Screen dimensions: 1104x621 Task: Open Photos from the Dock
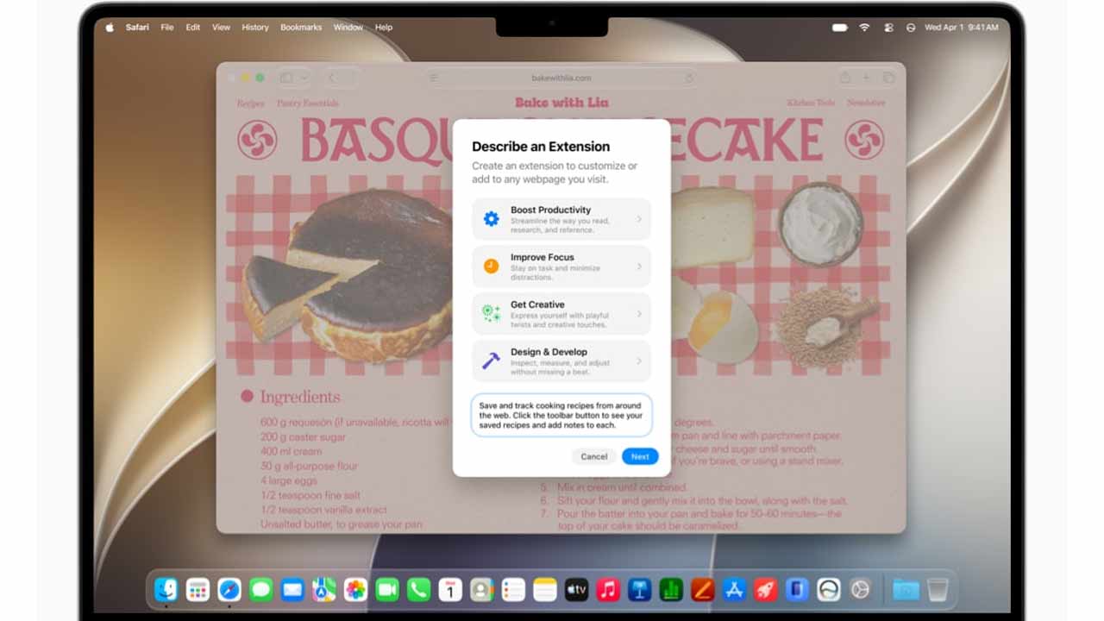(355, 589)
